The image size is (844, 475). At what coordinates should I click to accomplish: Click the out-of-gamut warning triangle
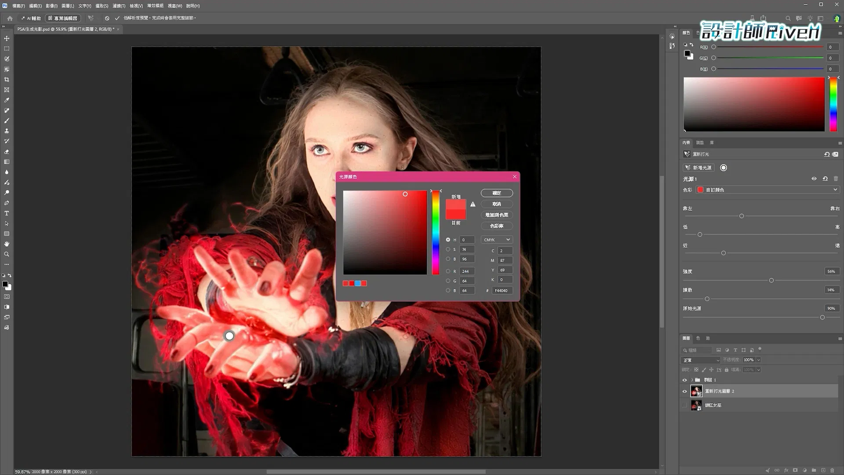pyautogui.click(x=473, y=204)
